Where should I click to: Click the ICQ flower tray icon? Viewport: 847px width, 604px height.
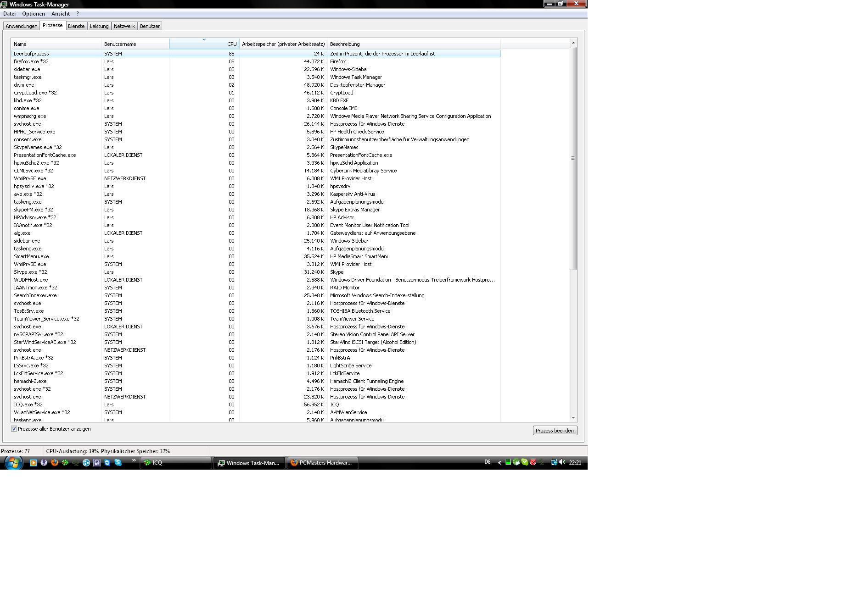516,462
